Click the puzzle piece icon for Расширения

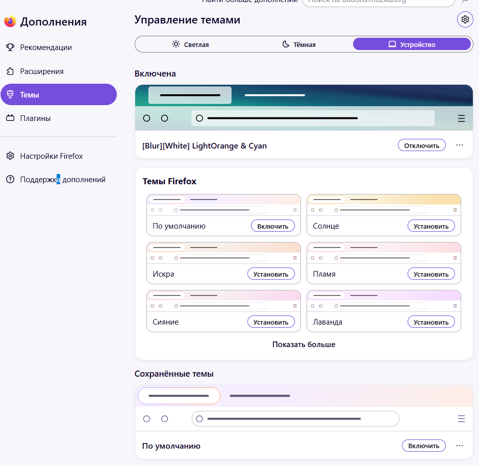(10, 71)
